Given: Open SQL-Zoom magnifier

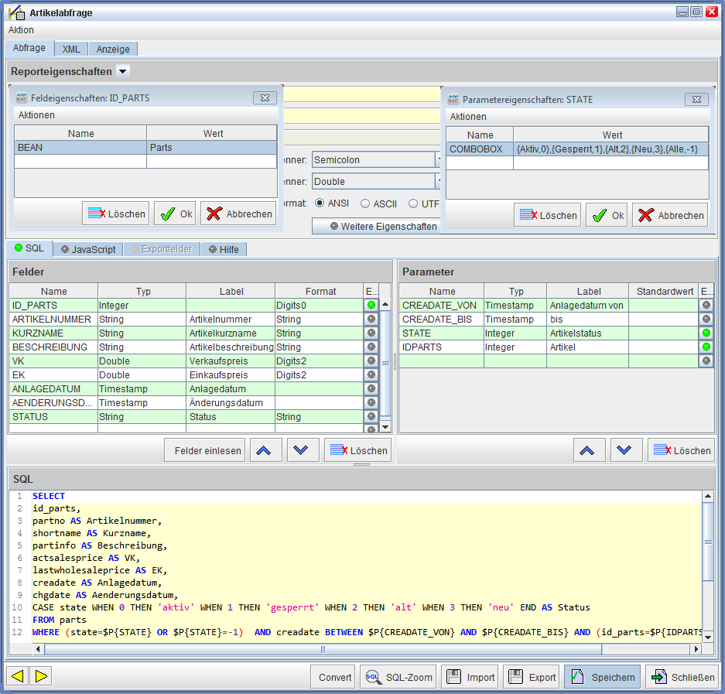Looking at the screenshot, I should tap(399, 677).
